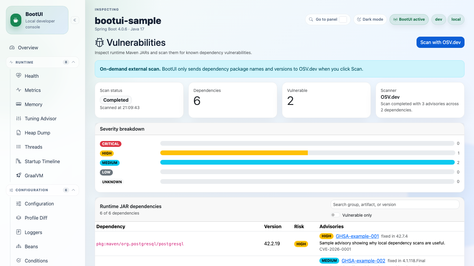Click the GraalVM rocket icon
Screen dimensions: 474x266
tap(19, 175)
